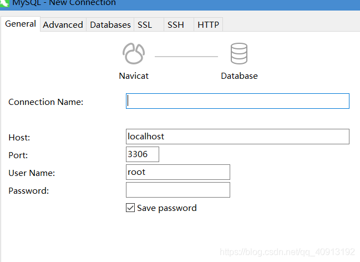Screen dimensions: 360x262
Task: Switch to the SSL tab
Action: [149, 24]
